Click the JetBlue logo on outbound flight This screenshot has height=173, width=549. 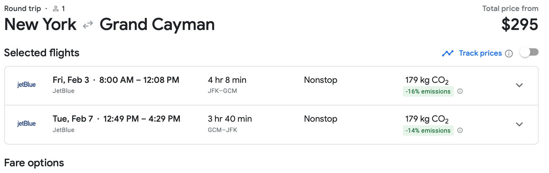tap(26, 85)
